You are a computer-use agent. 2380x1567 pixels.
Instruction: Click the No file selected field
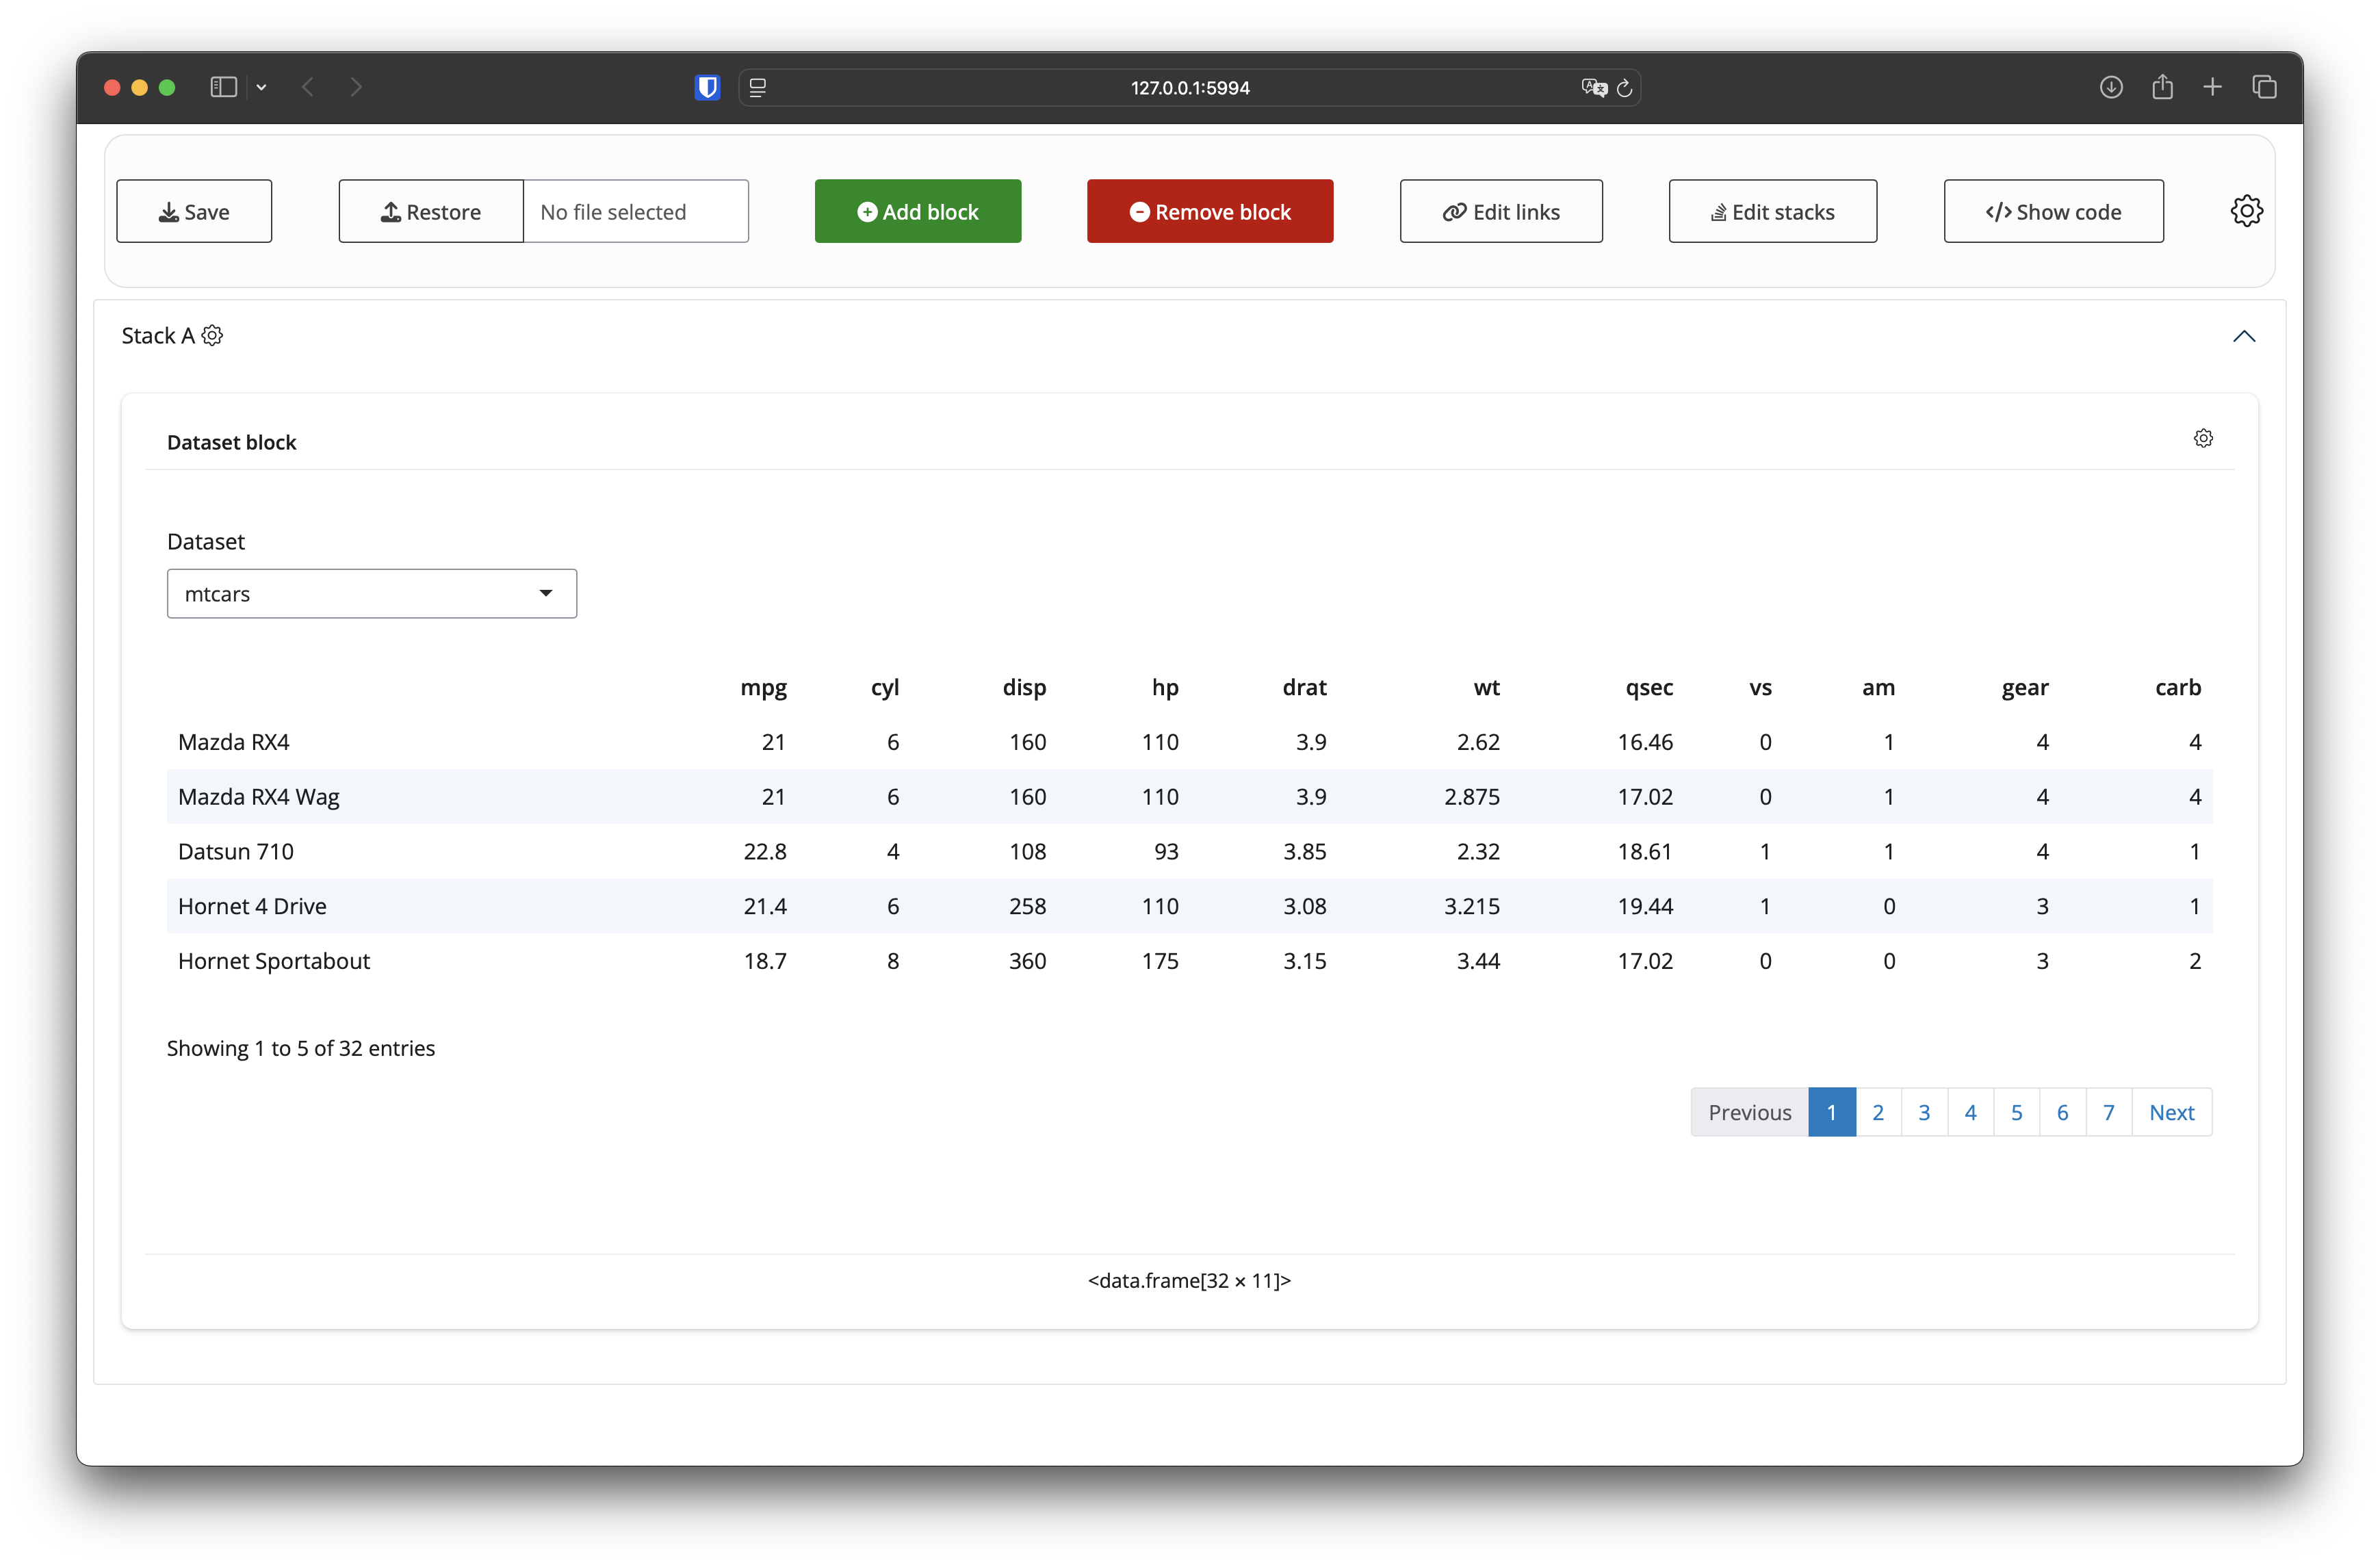635,211
